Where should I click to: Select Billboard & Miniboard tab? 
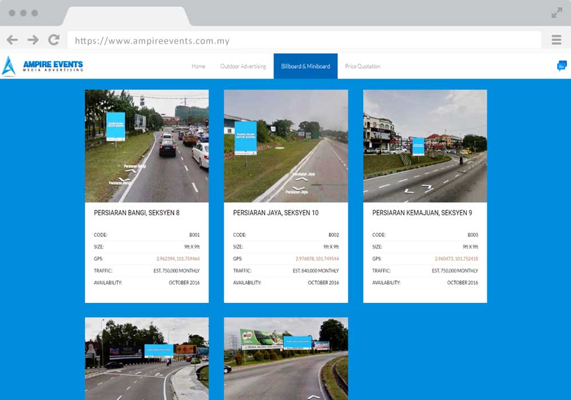(x=305, y=66)
